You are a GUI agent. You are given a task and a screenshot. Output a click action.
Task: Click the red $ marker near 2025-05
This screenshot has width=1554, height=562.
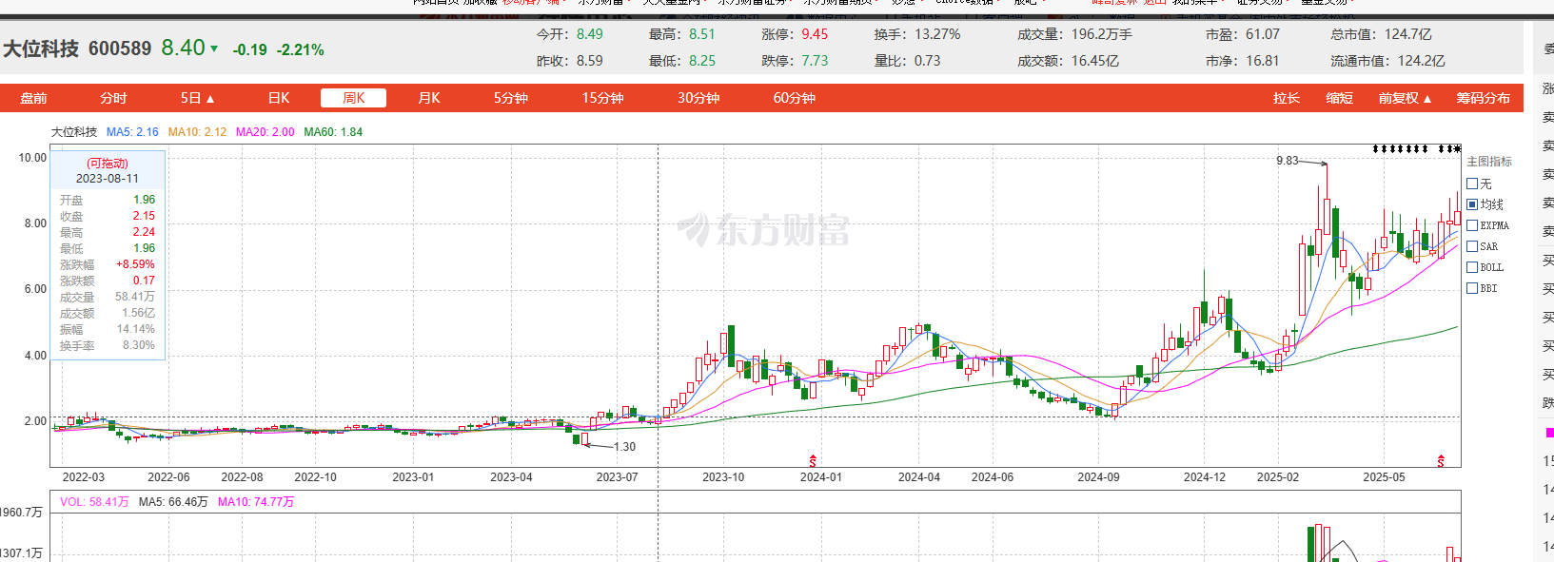[x=1441, y=460]
